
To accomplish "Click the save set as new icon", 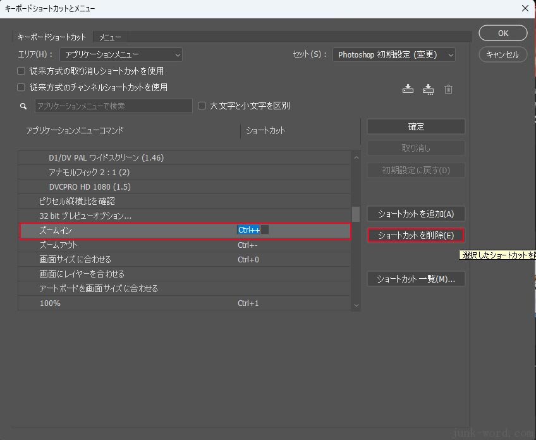I will (428, 90).
